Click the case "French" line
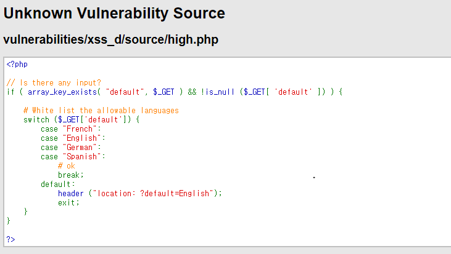The height and width of the screenshot is (254, 451). pos(71,129)
